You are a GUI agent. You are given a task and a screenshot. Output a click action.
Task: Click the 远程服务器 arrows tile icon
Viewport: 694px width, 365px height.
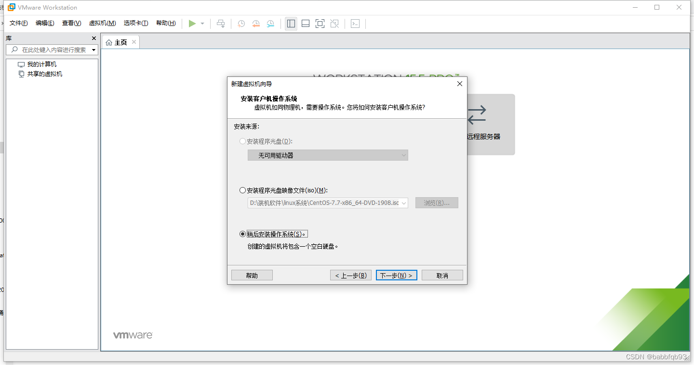click(x=477, y=114)
